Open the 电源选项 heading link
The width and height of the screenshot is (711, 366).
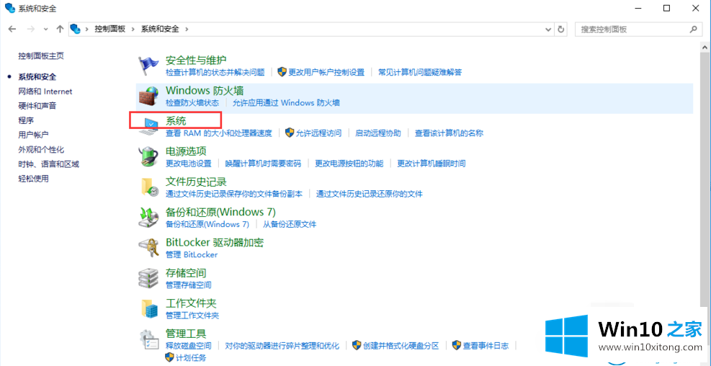tap(186, 151)
